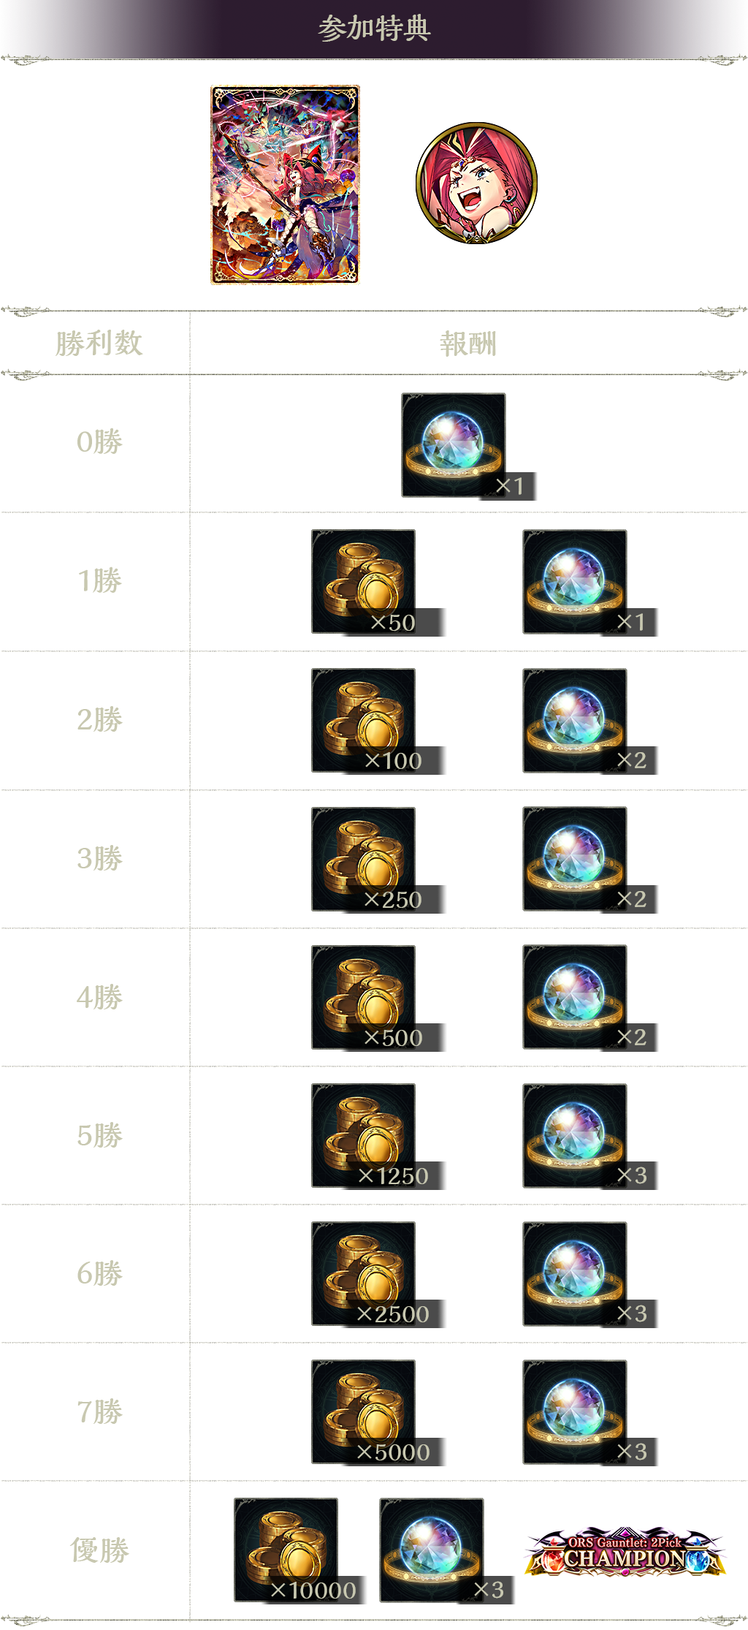Click the red-haired character emblem icon
This screenshot has width=748, height=1630.
coord(476,183)
